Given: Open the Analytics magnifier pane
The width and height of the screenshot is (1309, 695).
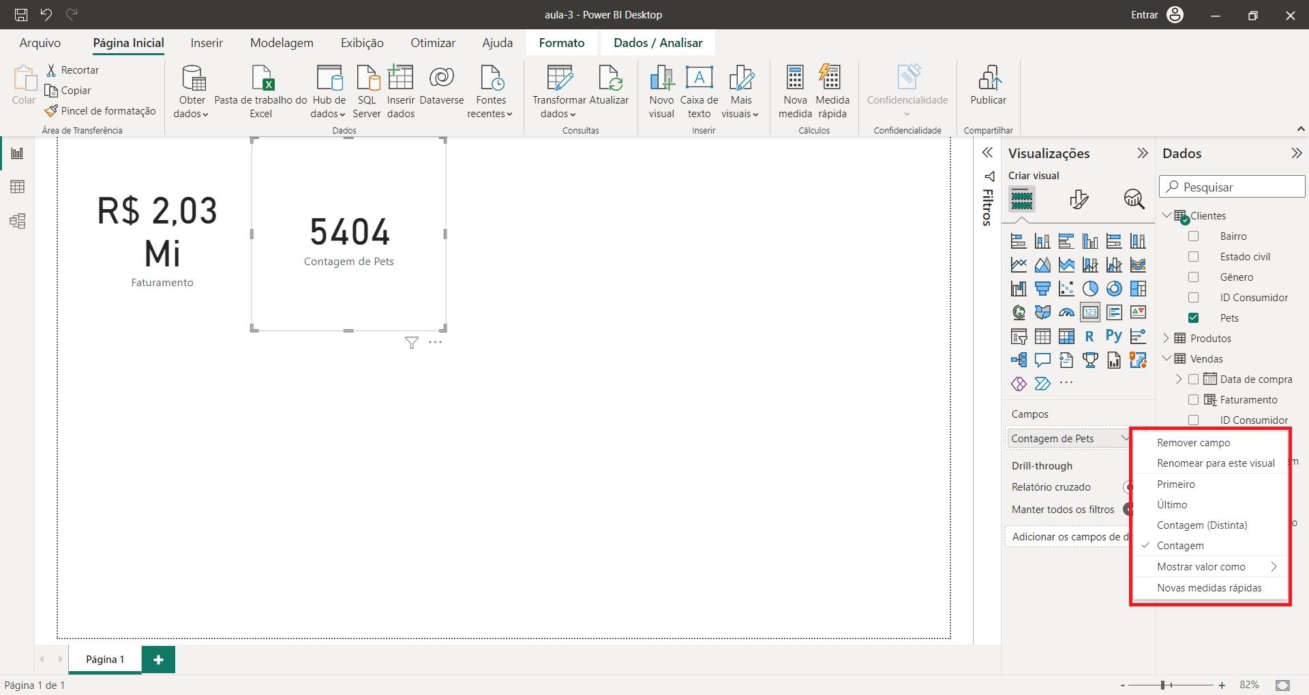Looking at the screenshot, I should coord(1134,199).
